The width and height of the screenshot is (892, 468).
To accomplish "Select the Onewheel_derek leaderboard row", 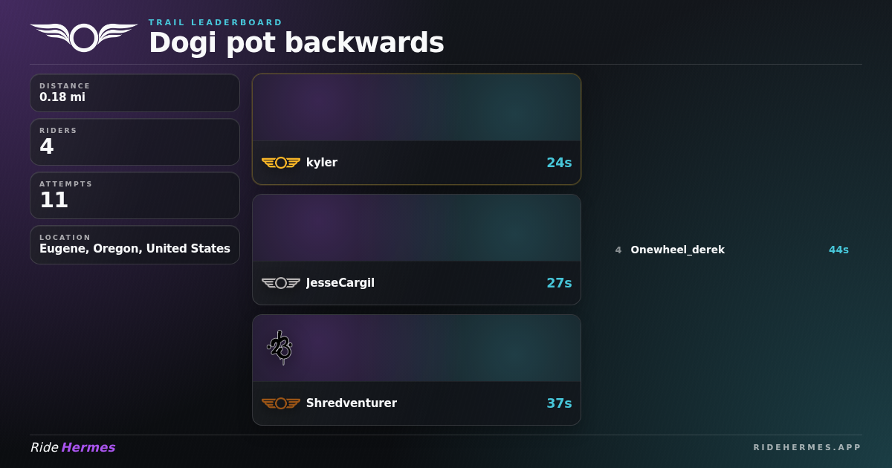I will tap(731, 250).
